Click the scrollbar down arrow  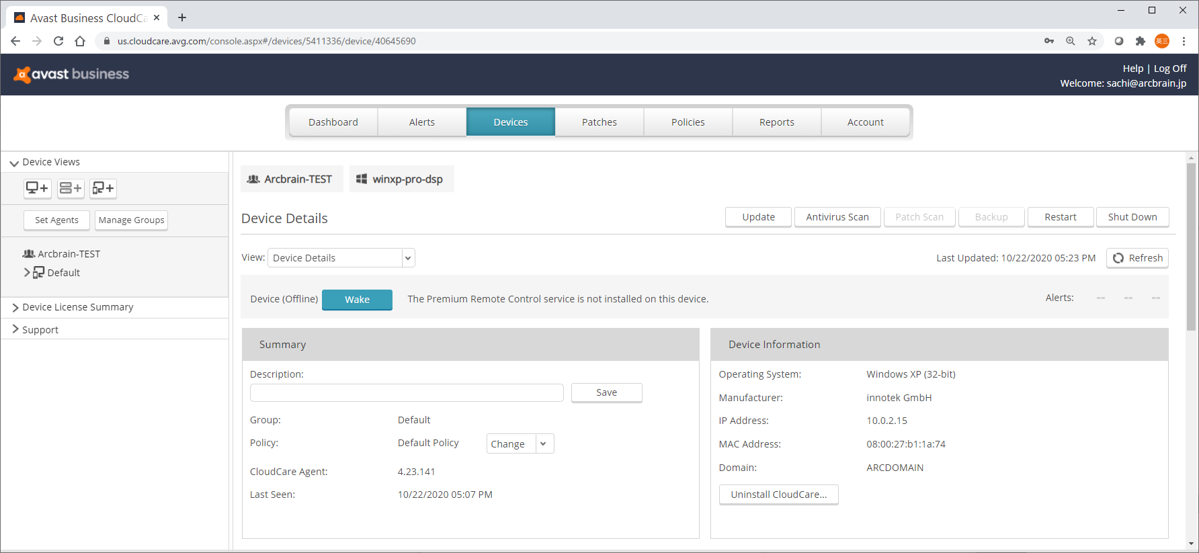pyautogui.click(x=1192, y=544)
